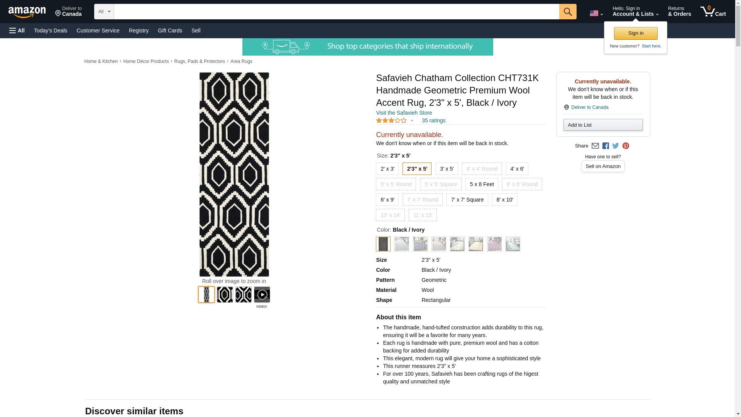
Task: Select the 3' x 5' size option
Action: coord(447,169)
